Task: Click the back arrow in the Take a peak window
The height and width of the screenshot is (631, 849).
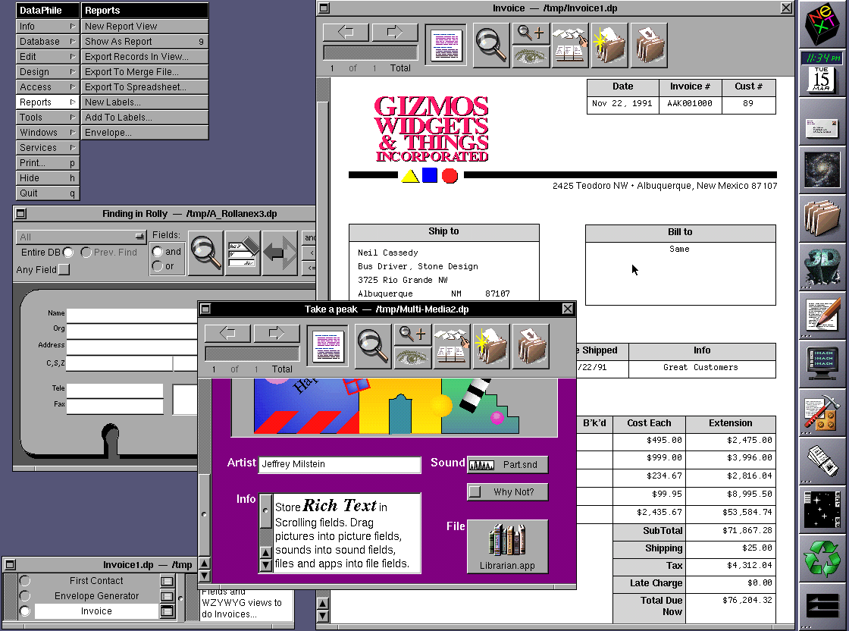Action: (x=227, y=333)
